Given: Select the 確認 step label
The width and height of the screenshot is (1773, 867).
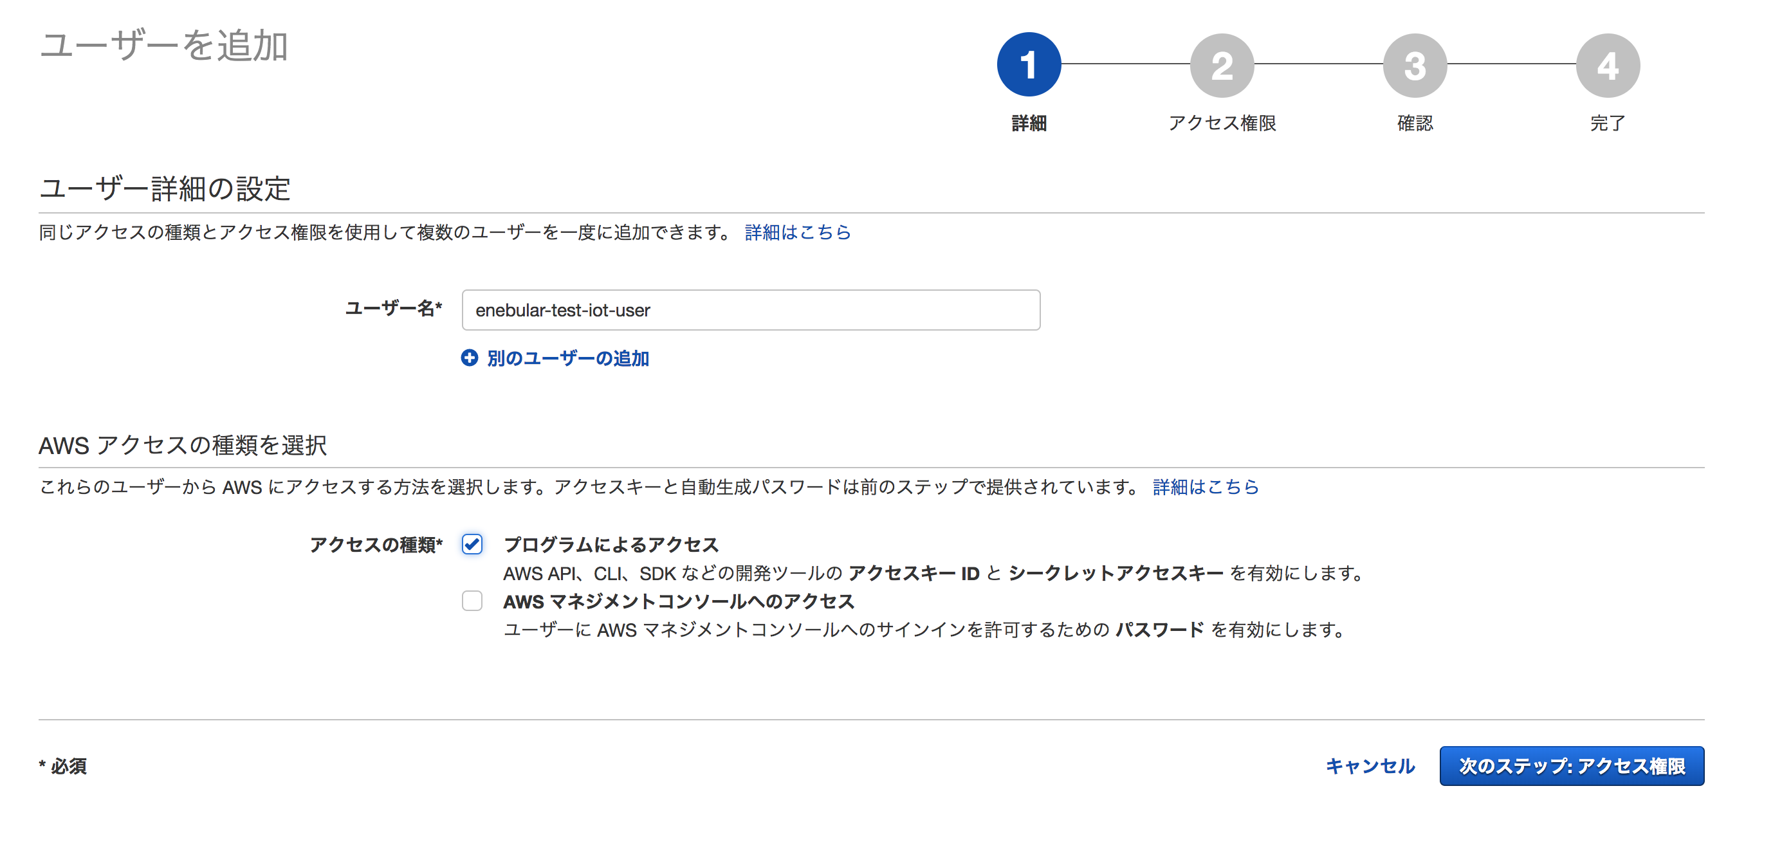Looking at the screenshot, I should (1415, 123).
